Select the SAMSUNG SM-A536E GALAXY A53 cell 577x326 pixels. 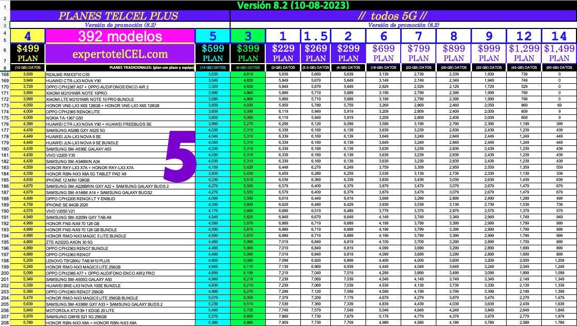[120, 149]
